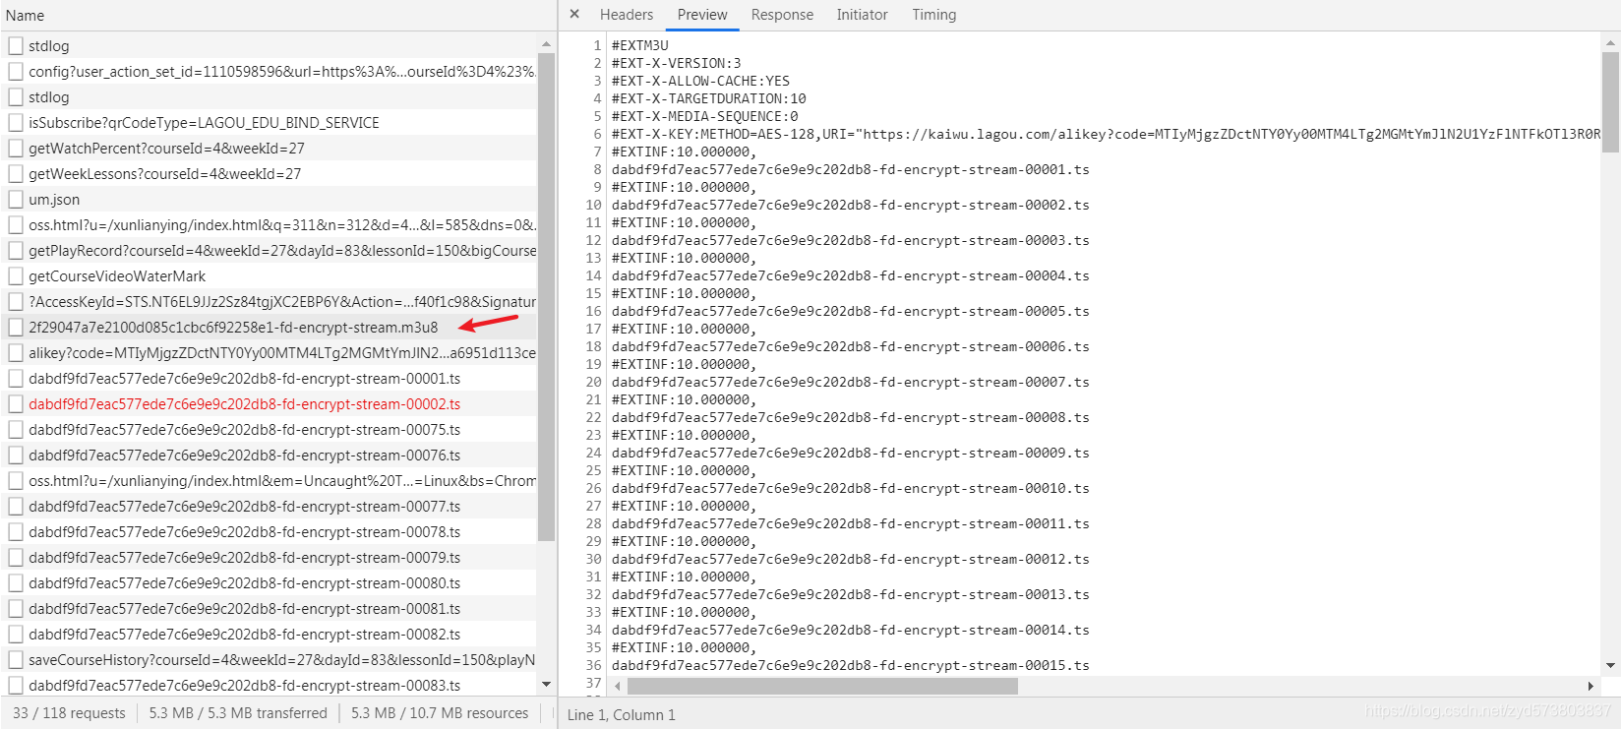Click the #EXT-X-TARGETDURATION:10 line
This screenshot has width=1621, height=729.
click(x=709, y=99)
